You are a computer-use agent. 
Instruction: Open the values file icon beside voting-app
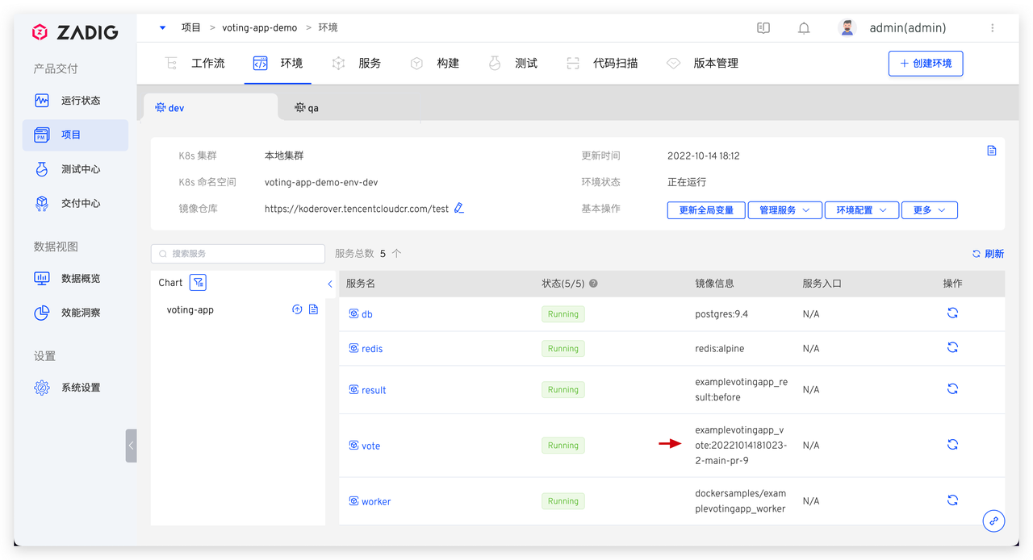pyautogui.click(x=313, y=309)
